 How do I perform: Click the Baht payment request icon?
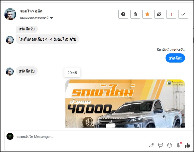coord(178,145)
